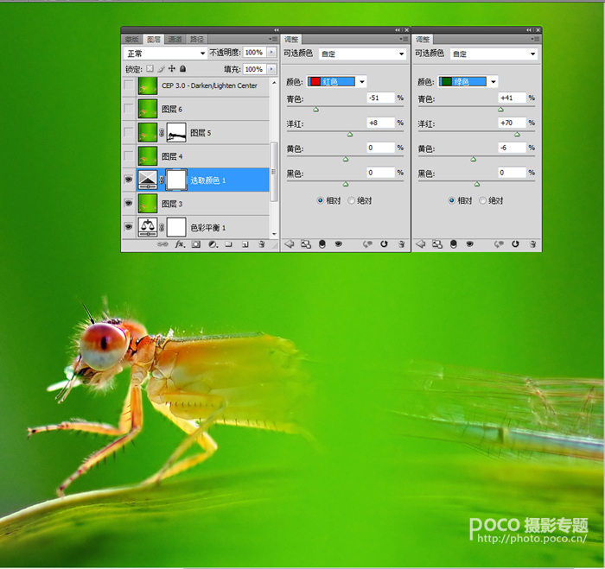605x569 pixels.
Task: Open the layer style fx menu
Action: pos(180,244)
